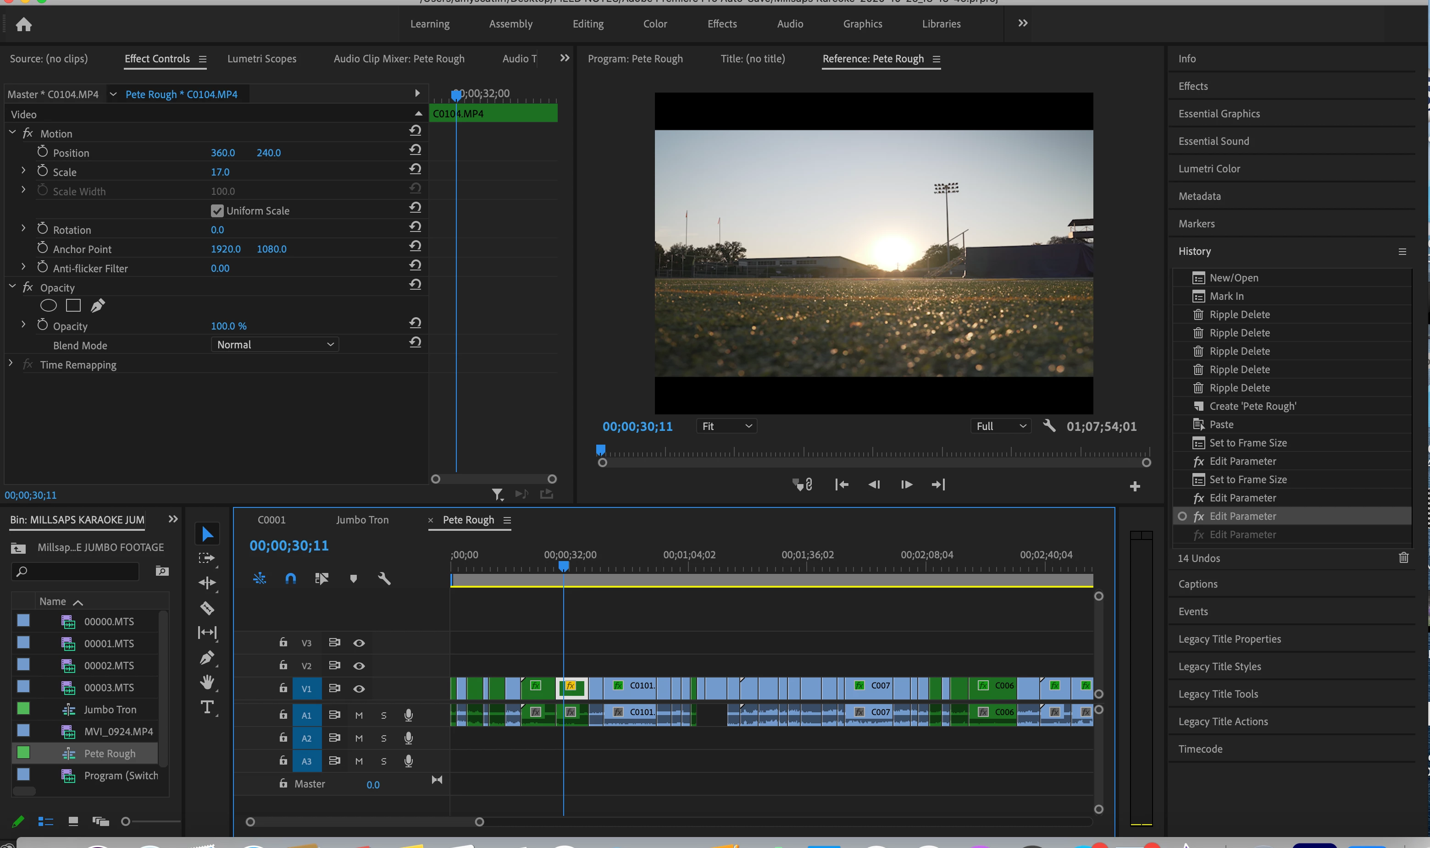Open the Blend Mode dropdown

click(275, 345)
